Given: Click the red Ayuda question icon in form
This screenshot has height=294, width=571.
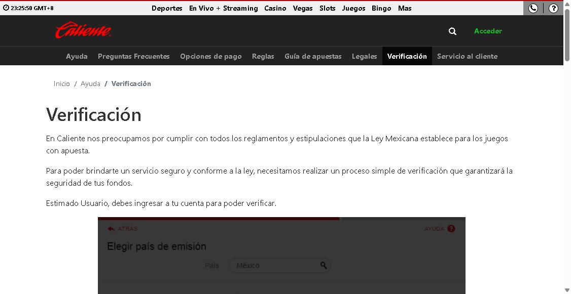Looking at the screenshot, I should click(x=451, y=229).
